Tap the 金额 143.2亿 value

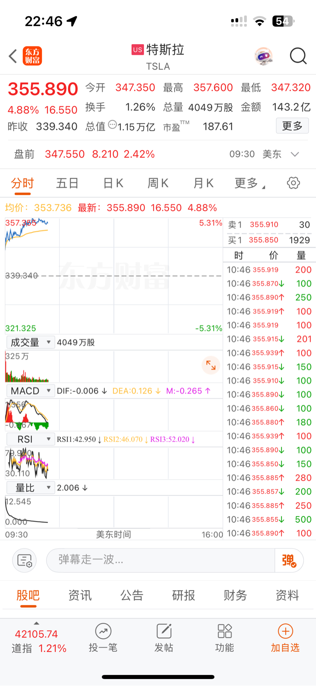tap(291, 107)
